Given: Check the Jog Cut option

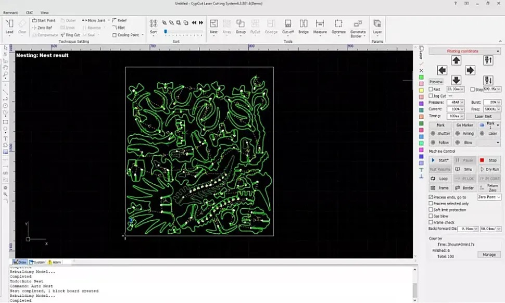Looking at the screenshot, I should click(431, 96).
